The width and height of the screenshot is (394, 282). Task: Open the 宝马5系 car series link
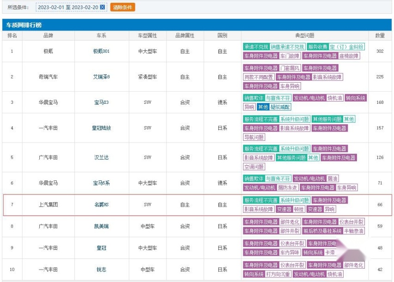[101, 183]
